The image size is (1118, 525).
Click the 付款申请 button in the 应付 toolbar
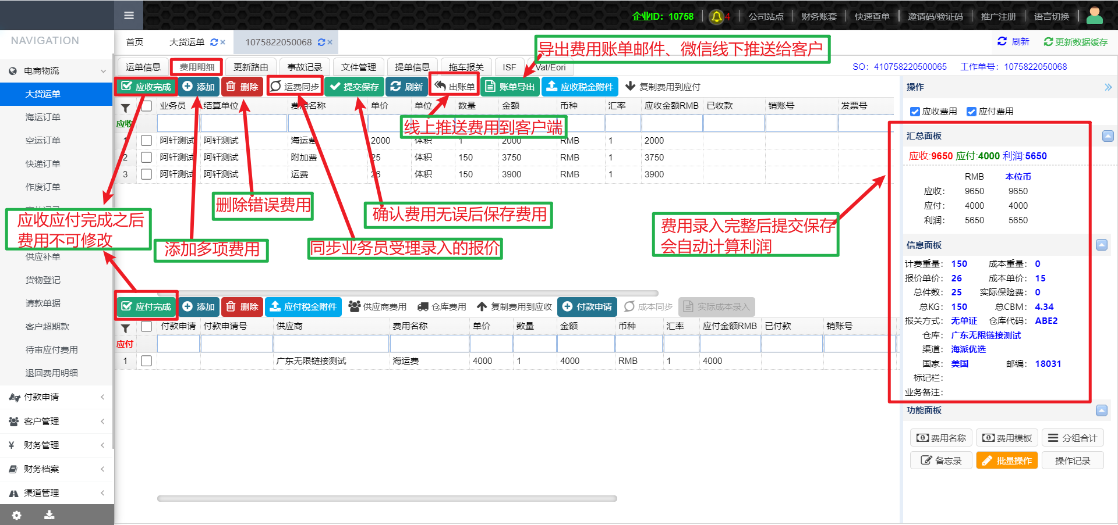click(588, 306)
